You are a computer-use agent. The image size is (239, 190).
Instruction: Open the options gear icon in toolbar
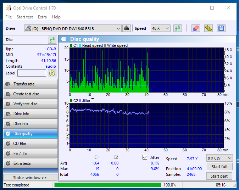(x=209, y=28)
